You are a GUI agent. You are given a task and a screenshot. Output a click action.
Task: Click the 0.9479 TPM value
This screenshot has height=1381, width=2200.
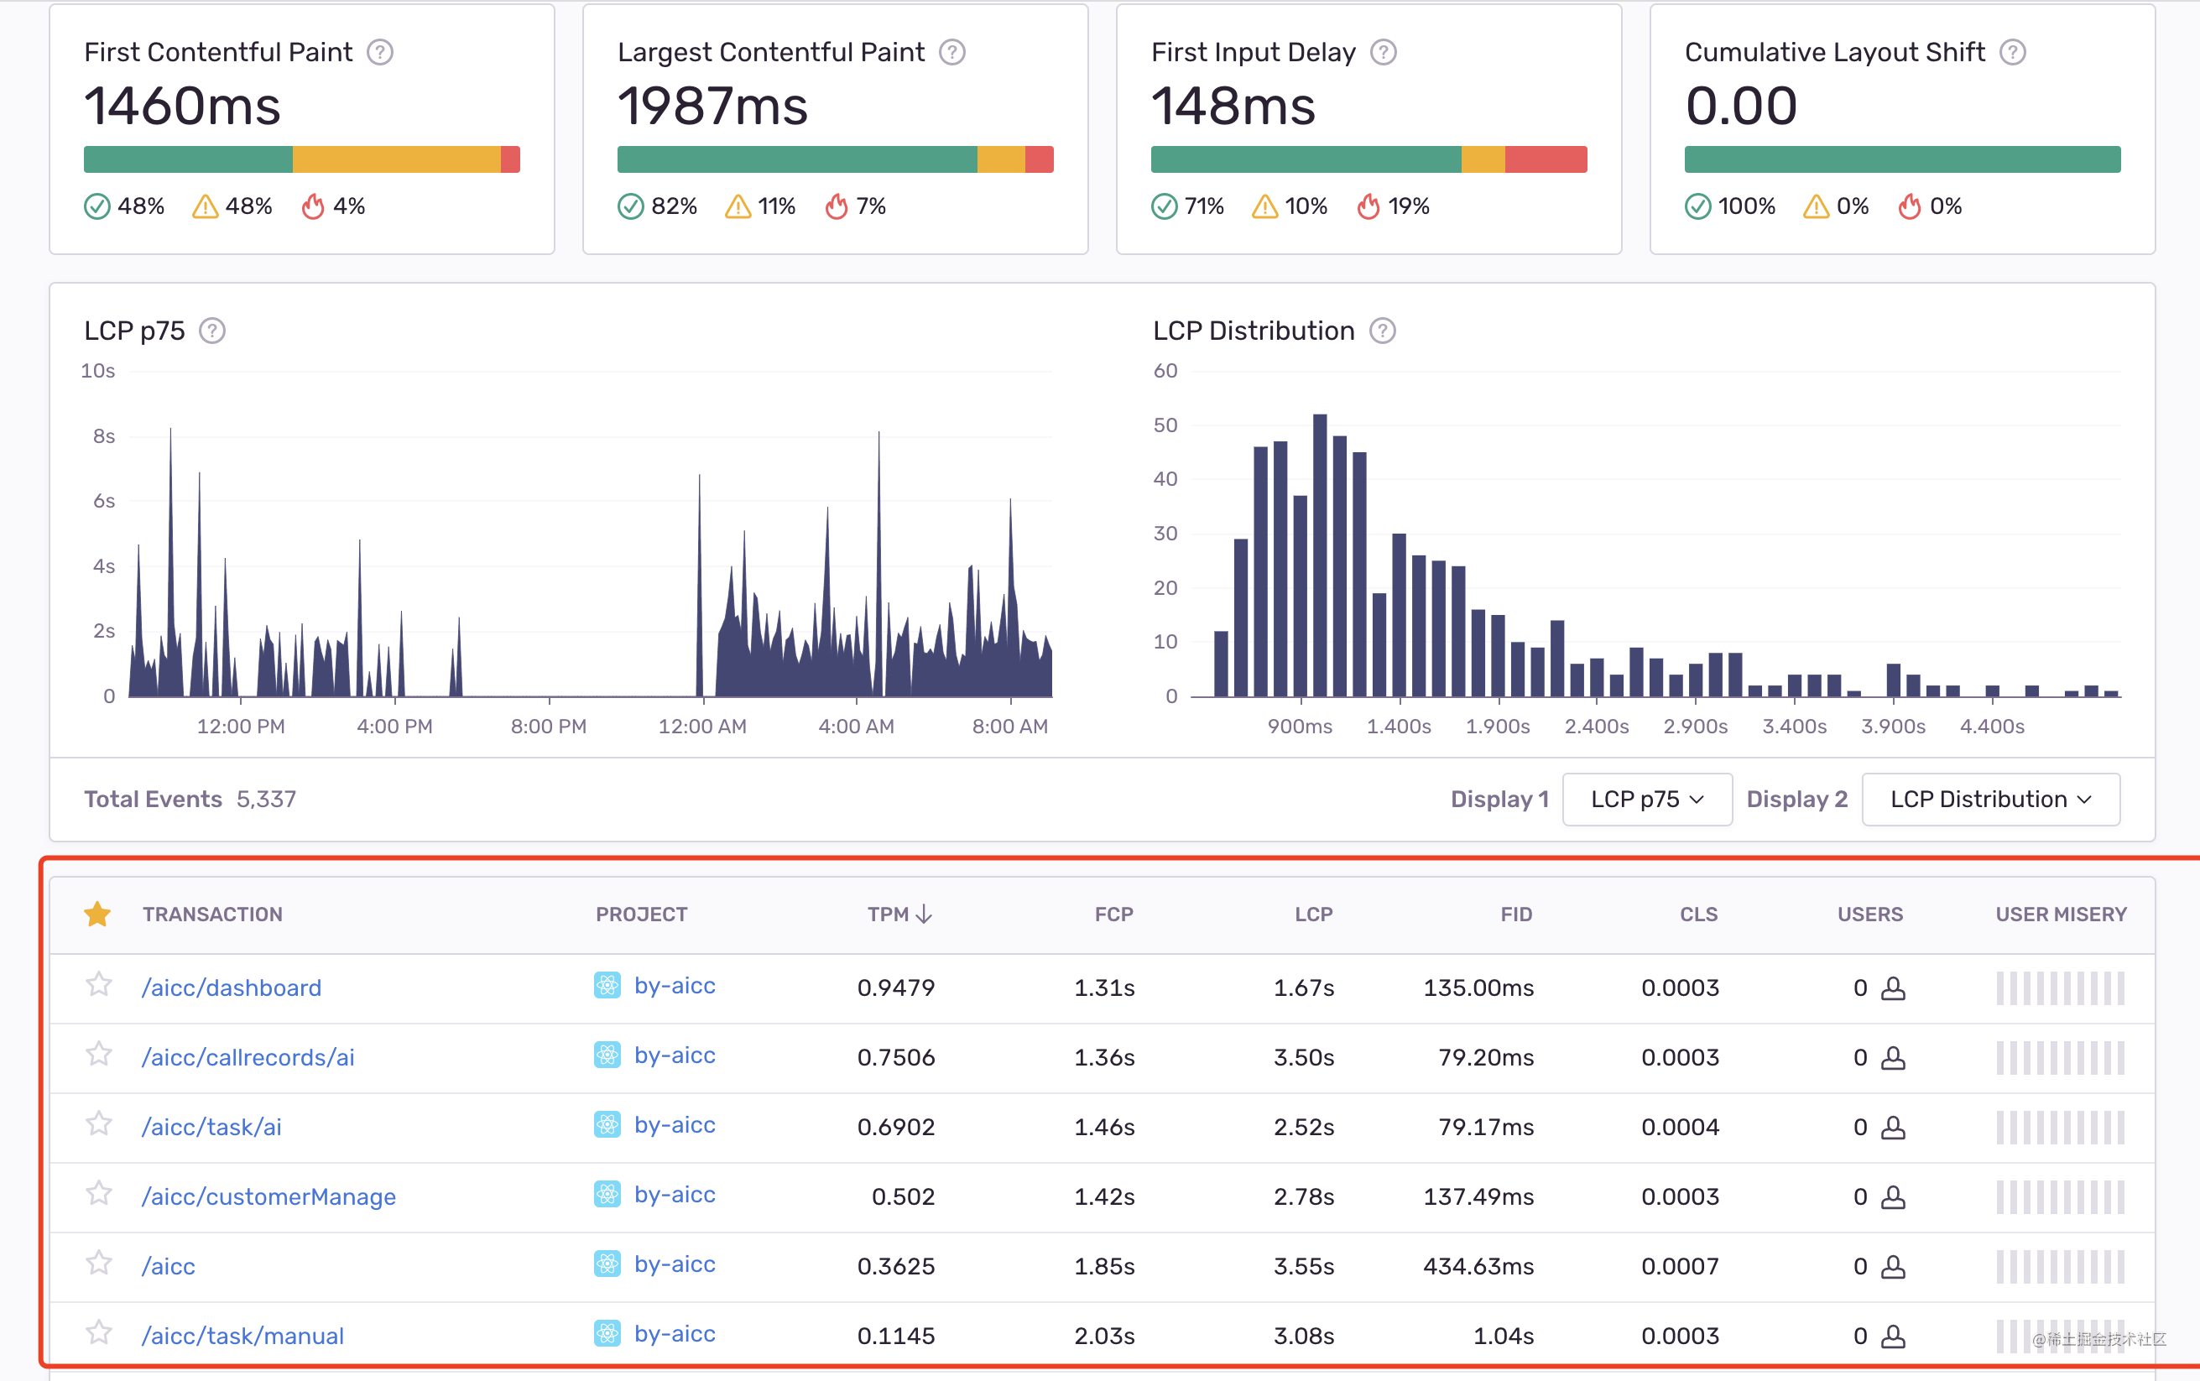(x=896, y=988)
